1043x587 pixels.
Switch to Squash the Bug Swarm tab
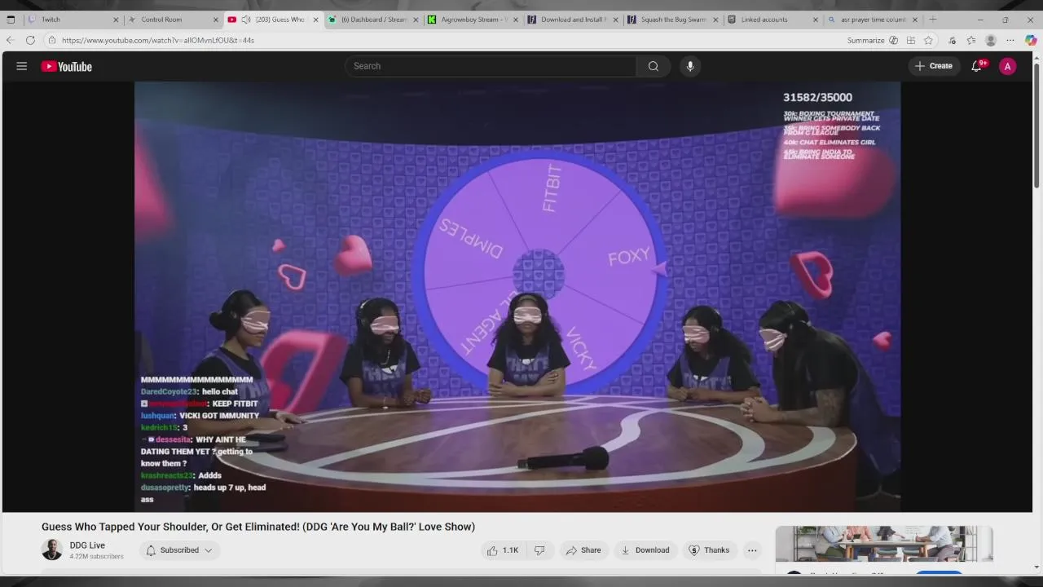coord(673,20)
